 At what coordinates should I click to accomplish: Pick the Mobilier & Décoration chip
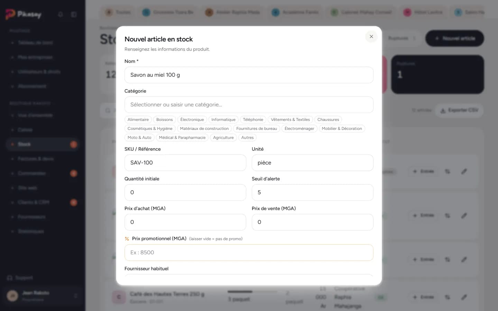pyautogui.click(x=342, y=129)
